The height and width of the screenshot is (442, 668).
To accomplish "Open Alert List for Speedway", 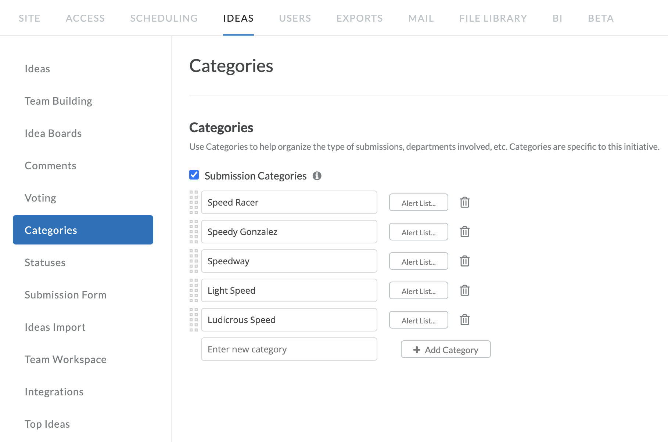I will [x=419, y=261].
